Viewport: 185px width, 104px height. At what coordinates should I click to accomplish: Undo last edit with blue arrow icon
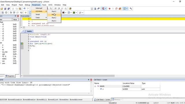24,9
